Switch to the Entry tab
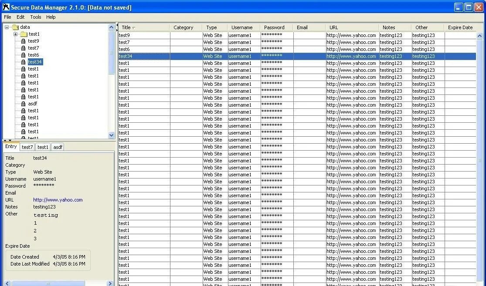 (11, 147)
